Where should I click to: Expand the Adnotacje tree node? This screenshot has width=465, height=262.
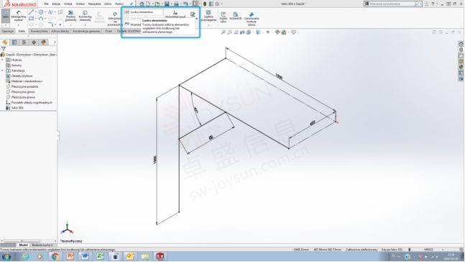(x=3, y=71)
